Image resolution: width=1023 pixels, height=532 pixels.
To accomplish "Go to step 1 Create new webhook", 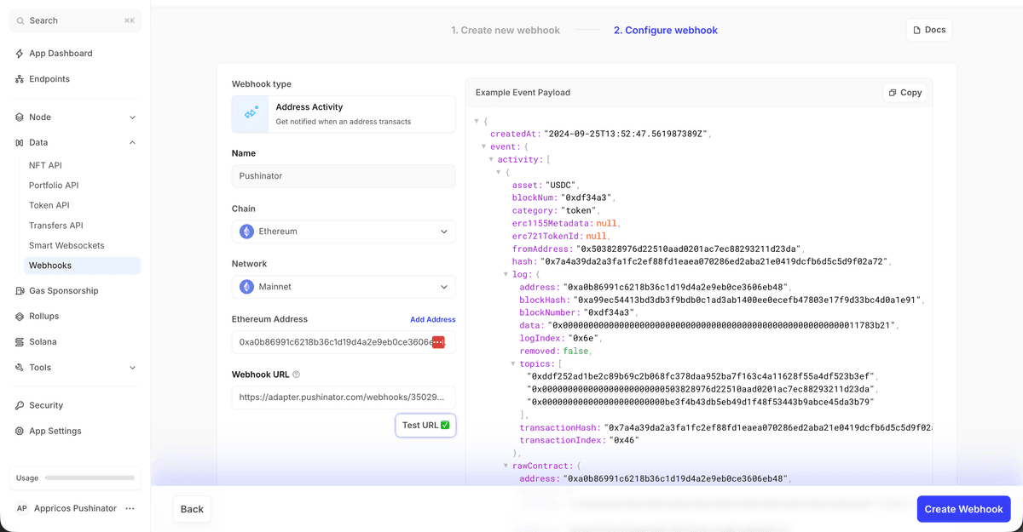I will 506,30.
